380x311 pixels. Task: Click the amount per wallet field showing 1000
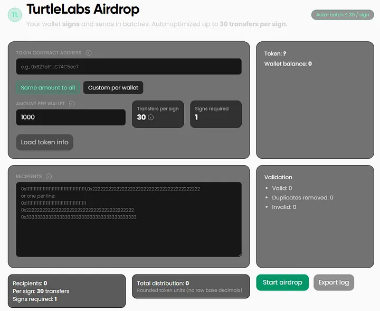(x=71, y=117)
